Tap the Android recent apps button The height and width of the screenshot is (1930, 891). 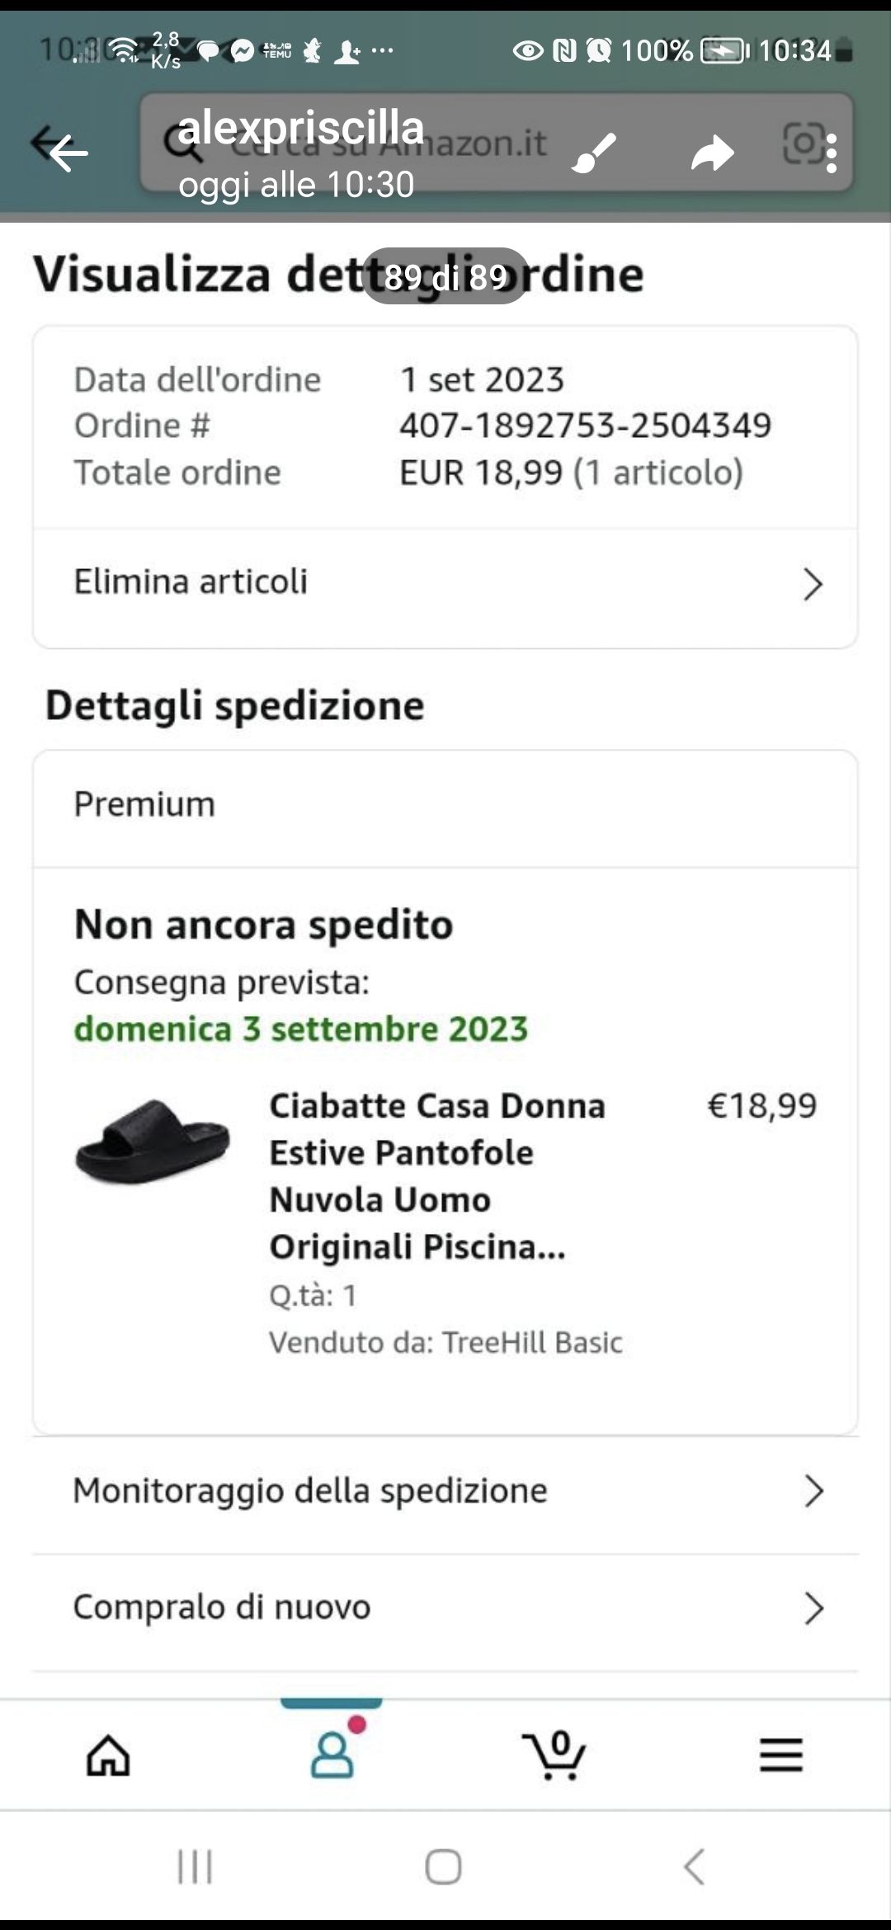[196, 1866]
